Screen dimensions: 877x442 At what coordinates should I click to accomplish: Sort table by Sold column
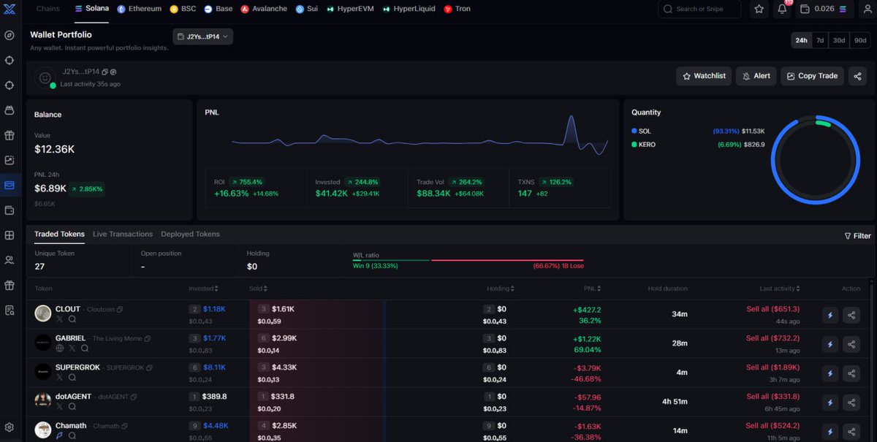pyautogui.click(x=258, y=289)
